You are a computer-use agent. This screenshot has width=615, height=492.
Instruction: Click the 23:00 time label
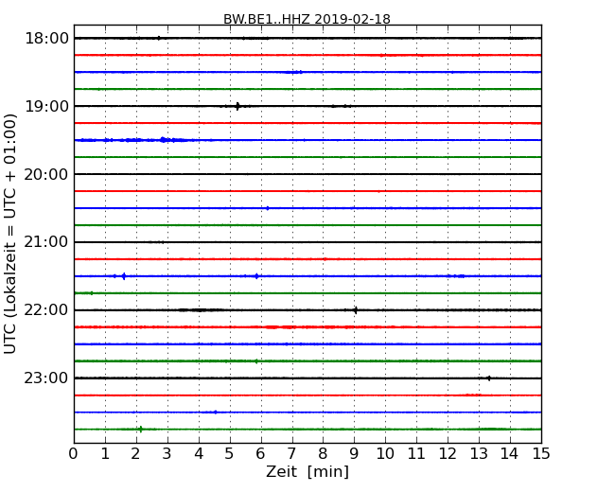[x=46, y=378]
